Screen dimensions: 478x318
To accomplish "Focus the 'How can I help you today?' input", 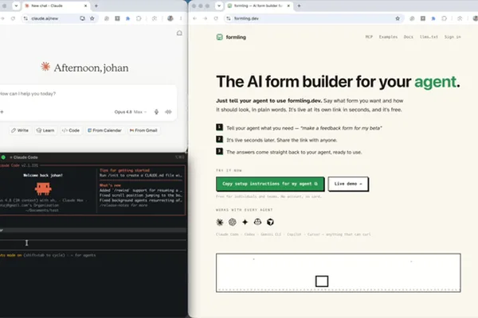I will [x=88, y=94].
